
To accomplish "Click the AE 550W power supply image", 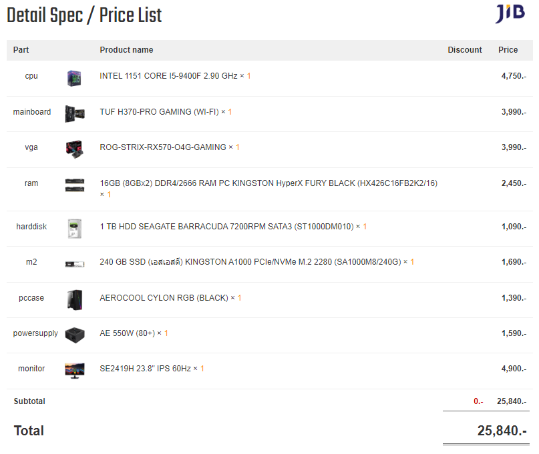I will [74, 335].
